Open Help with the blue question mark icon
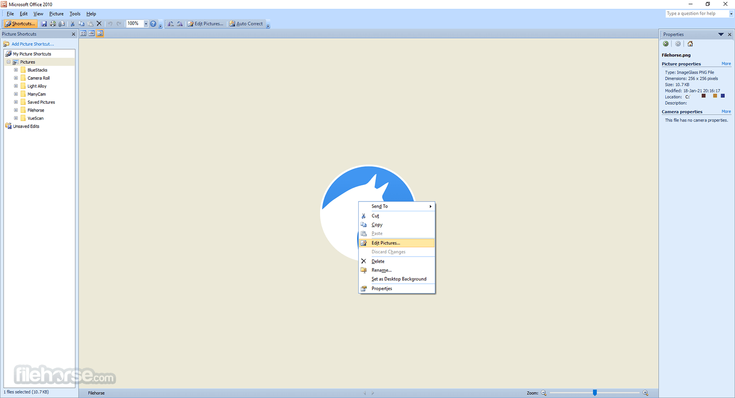The image size is (735, 398). point(153,23)
